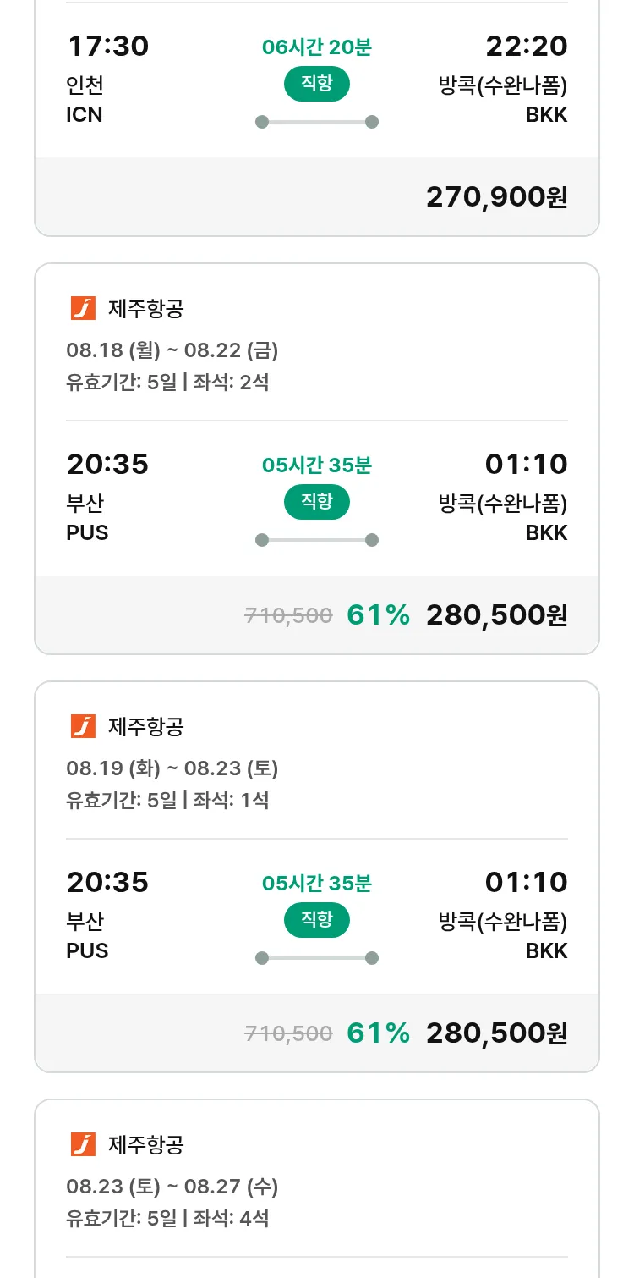Image resolution: width=634 pixels, height=1278 pixels.
Task: Select the Jeju Air logo on the 08.23 flight
Action: pyautogui.click(x=83, y=1145)
